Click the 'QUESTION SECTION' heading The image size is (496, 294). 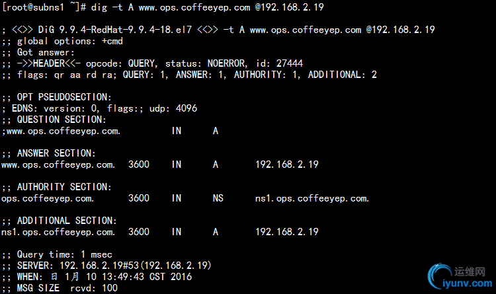pyautogui.click(x=61, y=120)
